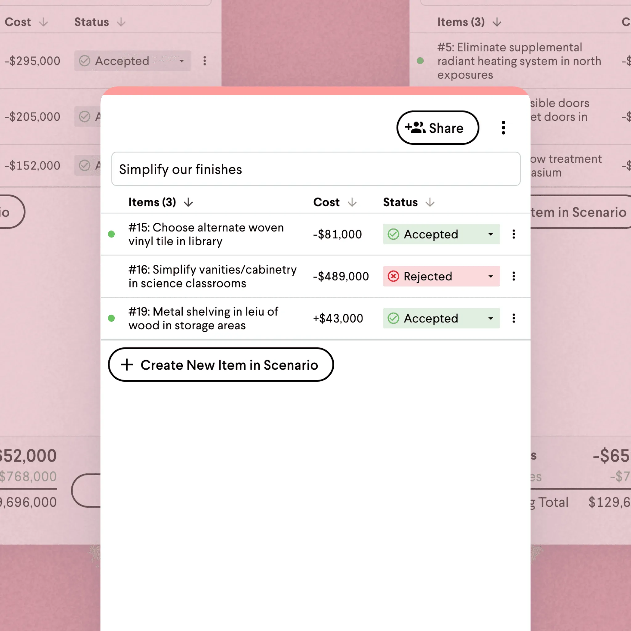Click the Share button

click(x=437, y=128)
